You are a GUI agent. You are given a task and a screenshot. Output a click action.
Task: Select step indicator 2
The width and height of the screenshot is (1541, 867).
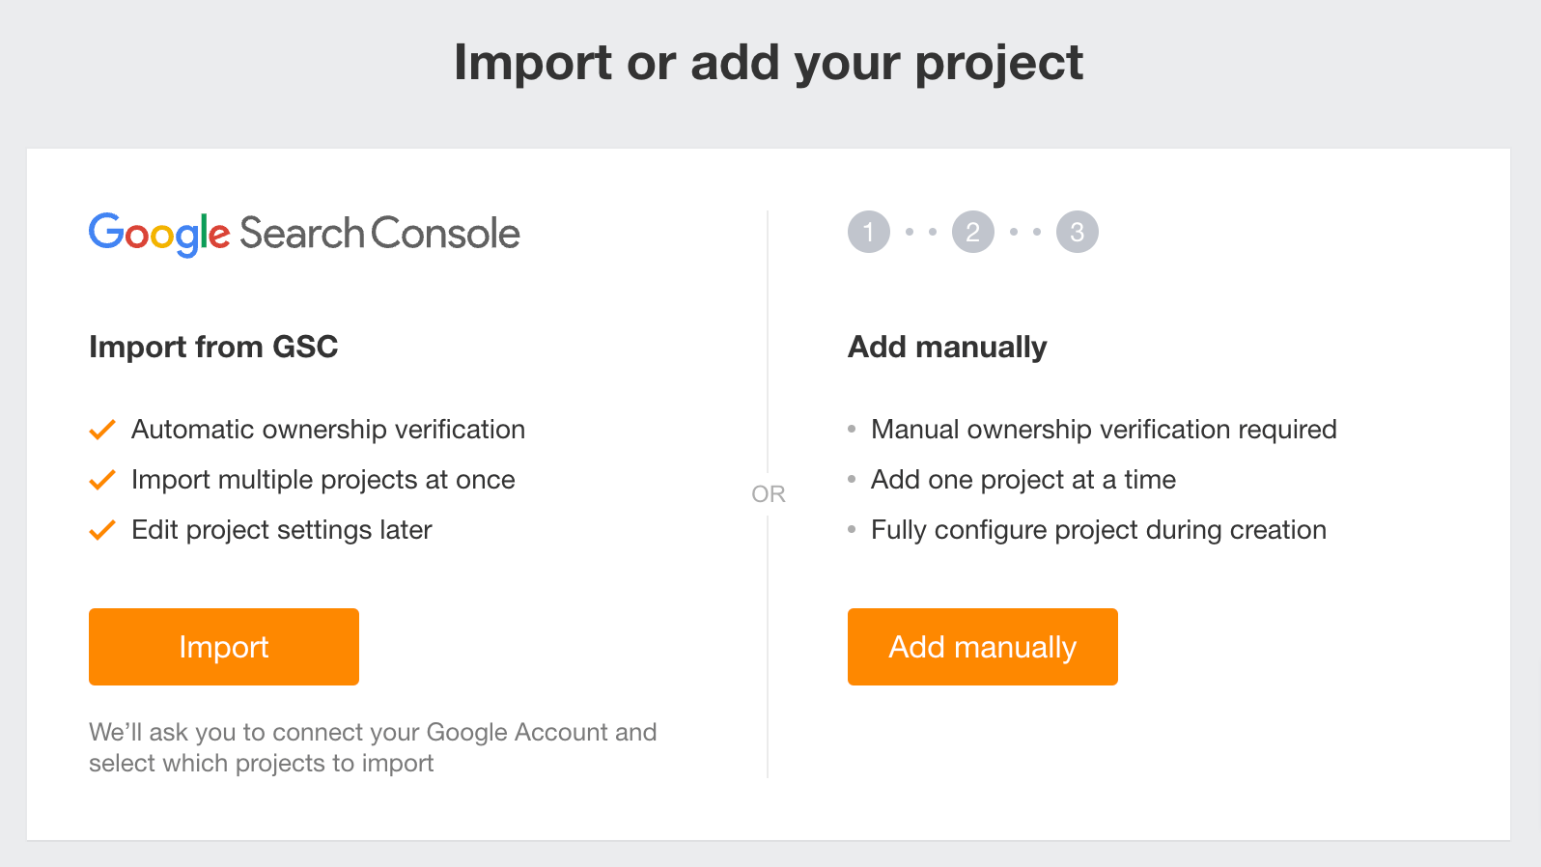[972, 231]
